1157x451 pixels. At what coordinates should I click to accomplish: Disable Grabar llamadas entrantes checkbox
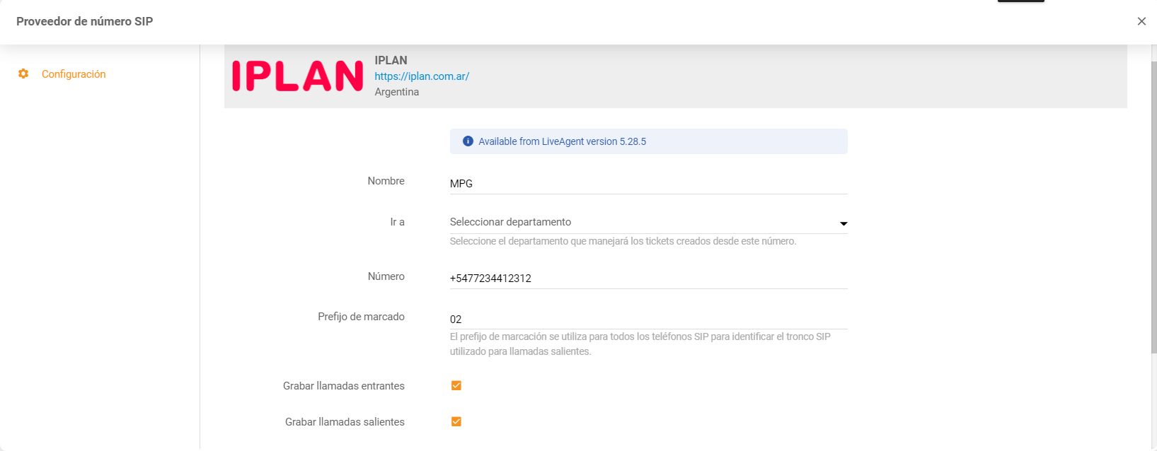click(456, 386)
